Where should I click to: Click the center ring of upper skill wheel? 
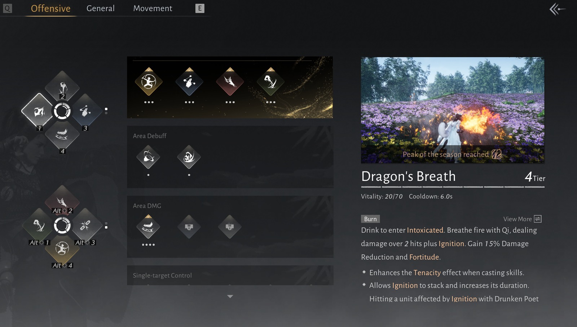(x=62, y=111)
